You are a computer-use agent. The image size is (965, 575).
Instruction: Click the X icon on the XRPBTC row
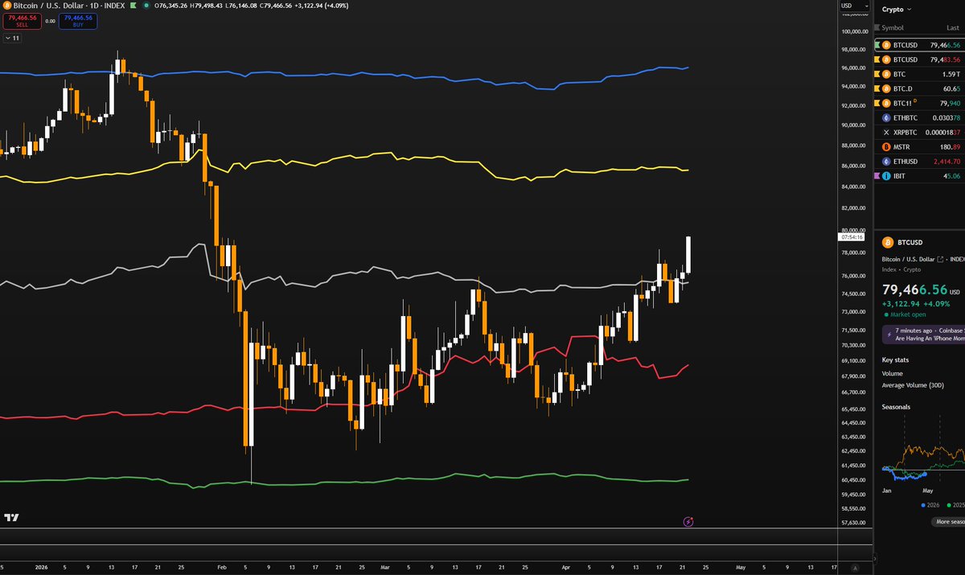tap(886, 132)
